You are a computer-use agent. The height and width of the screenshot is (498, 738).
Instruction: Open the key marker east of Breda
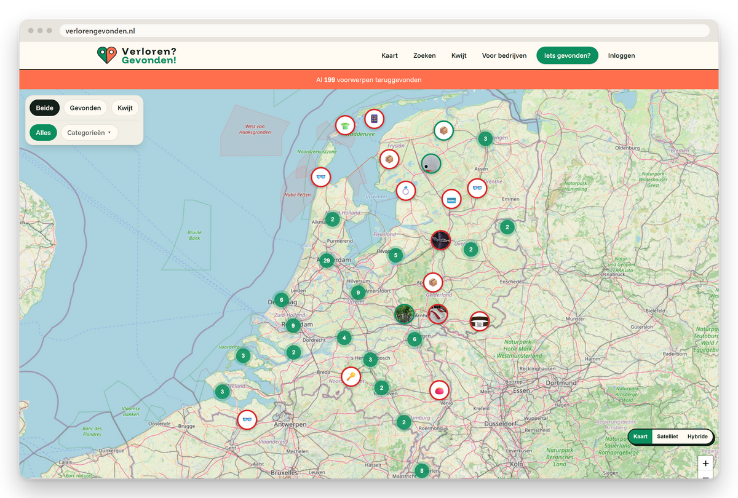[351, 376]
